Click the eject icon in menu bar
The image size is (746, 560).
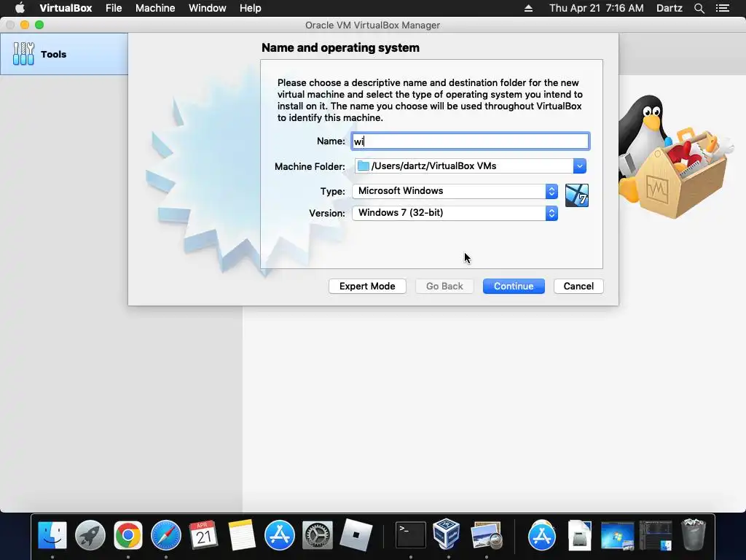pos(528,8)
